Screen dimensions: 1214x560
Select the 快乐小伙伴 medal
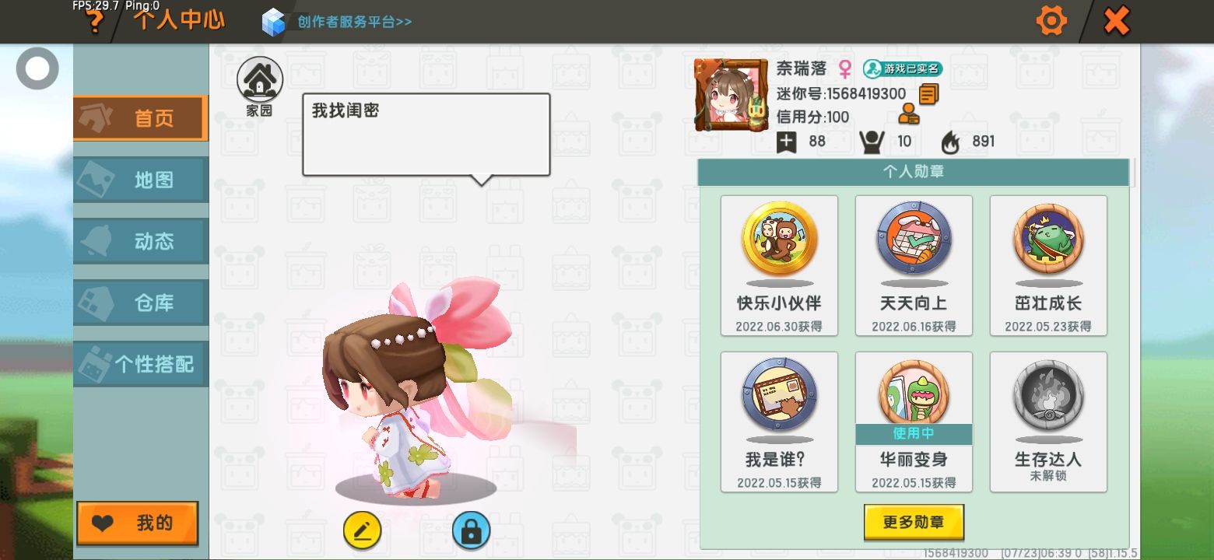(779, 265)
